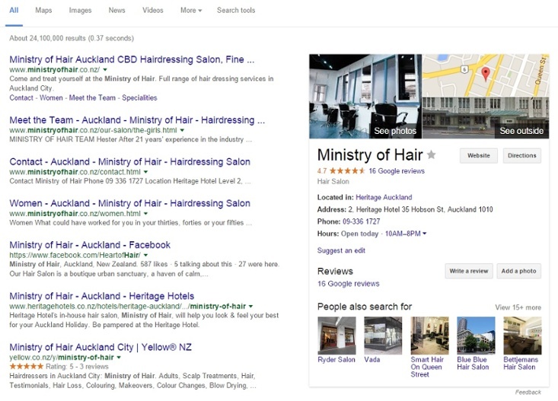Viewport: 558px width, 401px height.
Task: Open Women - Auckland - Ministry of Hair result
Action: (x=129, y=203)
